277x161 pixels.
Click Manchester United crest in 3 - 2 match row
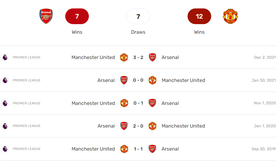pyautogui.click(x=124, y=57)
